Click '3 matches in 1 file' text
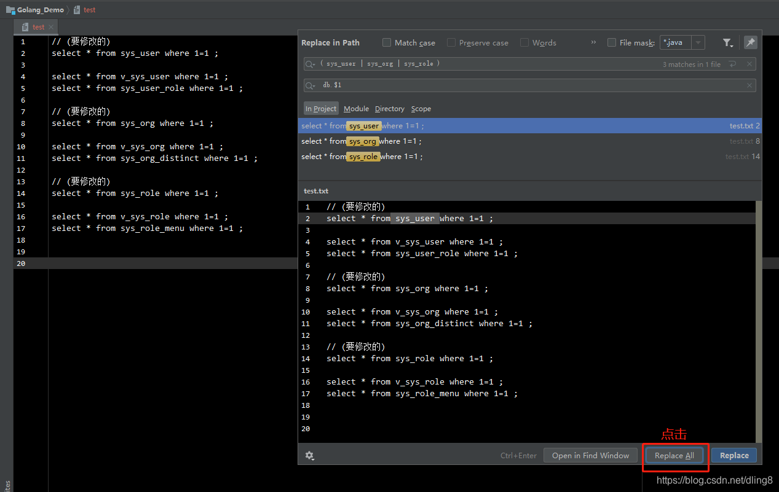Viewport: 779px width, 492px height. [x=692, y=64]
